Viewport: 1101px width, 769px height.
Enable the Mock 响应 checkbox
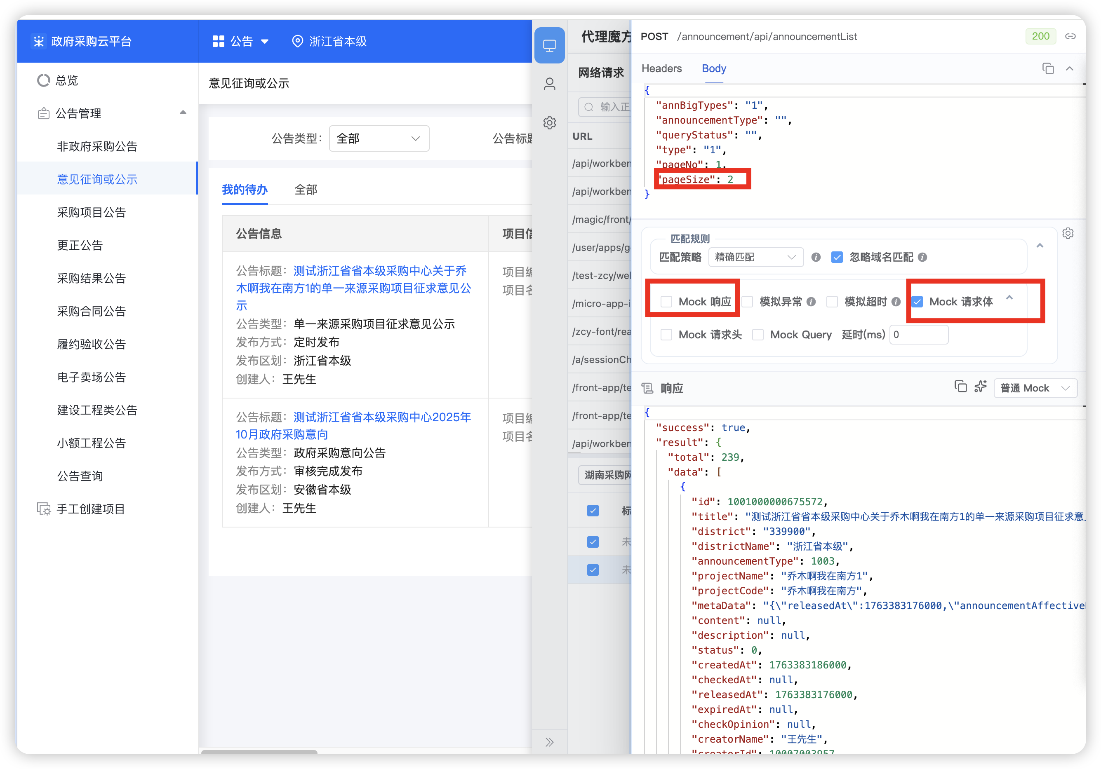pos(666,302)
